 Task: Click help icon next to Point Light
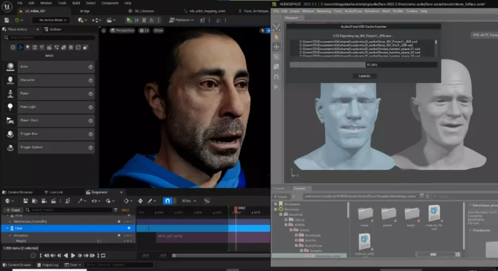point(90,107)
